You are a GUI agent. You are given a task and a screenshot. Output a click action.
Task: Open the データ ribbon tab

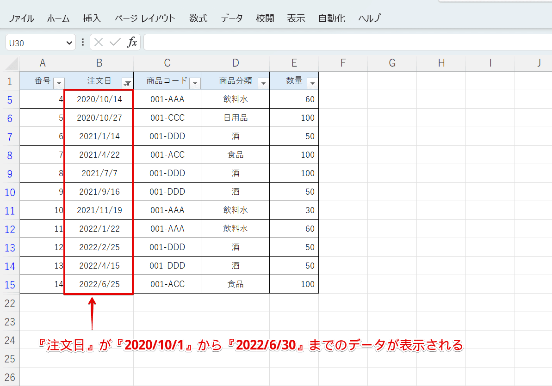point(232,18)
